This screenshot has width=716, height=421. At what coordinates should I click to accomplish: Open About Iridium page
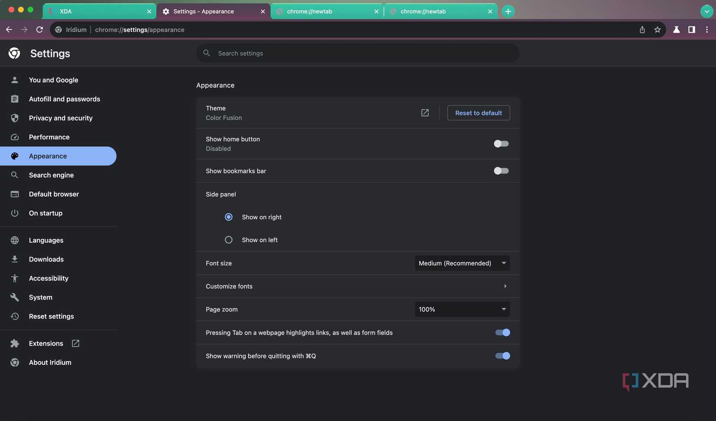(58, 362)
